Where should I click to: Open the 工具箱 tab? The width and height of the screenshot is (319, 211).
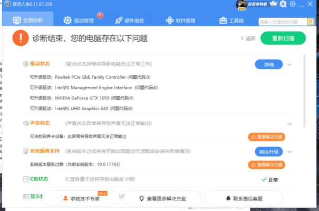[231, 21]
